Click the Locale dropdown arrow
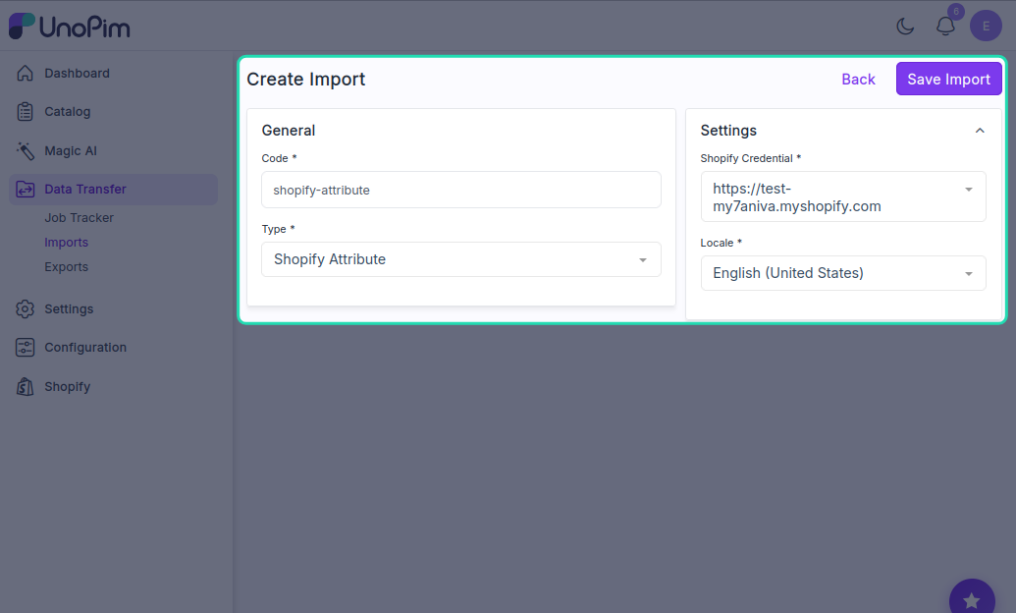1016x613 pixels. tap(969, 274)
